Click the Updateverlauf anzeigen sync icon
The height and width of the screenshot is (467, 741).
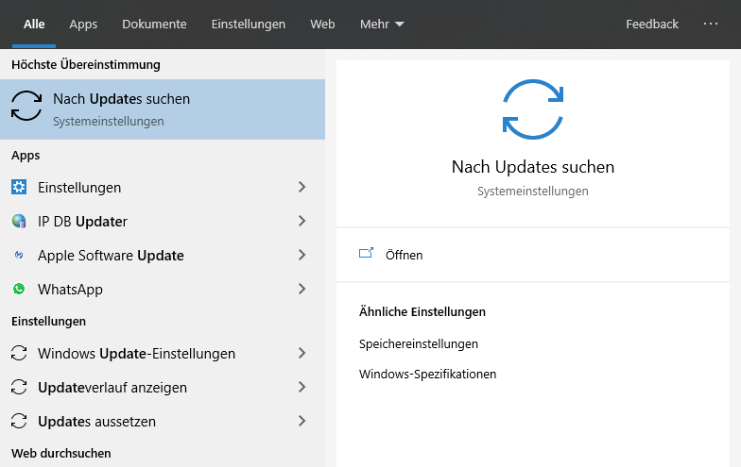tap(19, 387)
